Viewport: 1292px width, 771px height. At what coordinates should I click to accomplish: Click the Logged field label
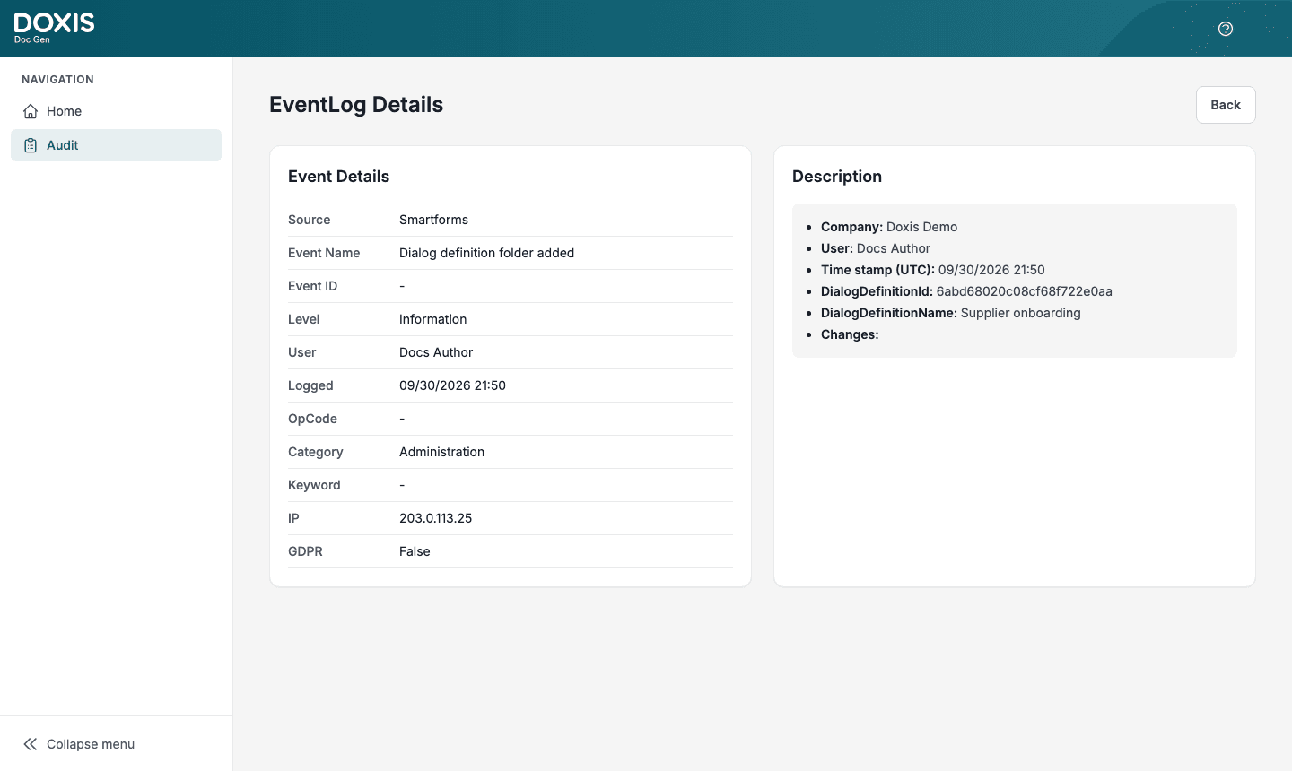[x=310, y=385]
